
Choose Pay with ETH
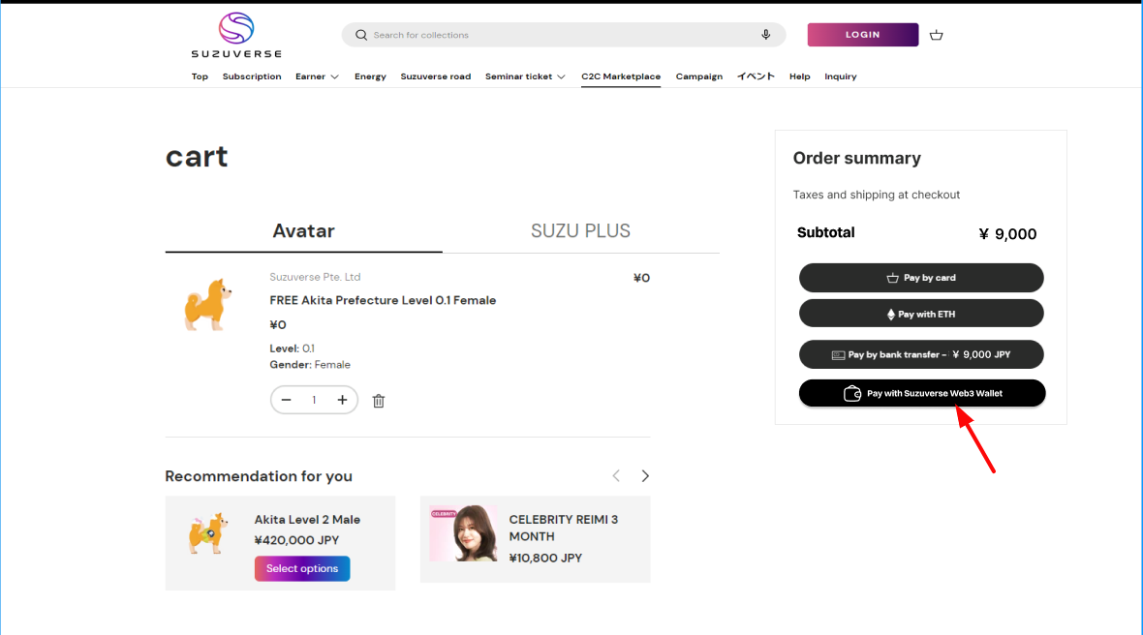point(920,314)
